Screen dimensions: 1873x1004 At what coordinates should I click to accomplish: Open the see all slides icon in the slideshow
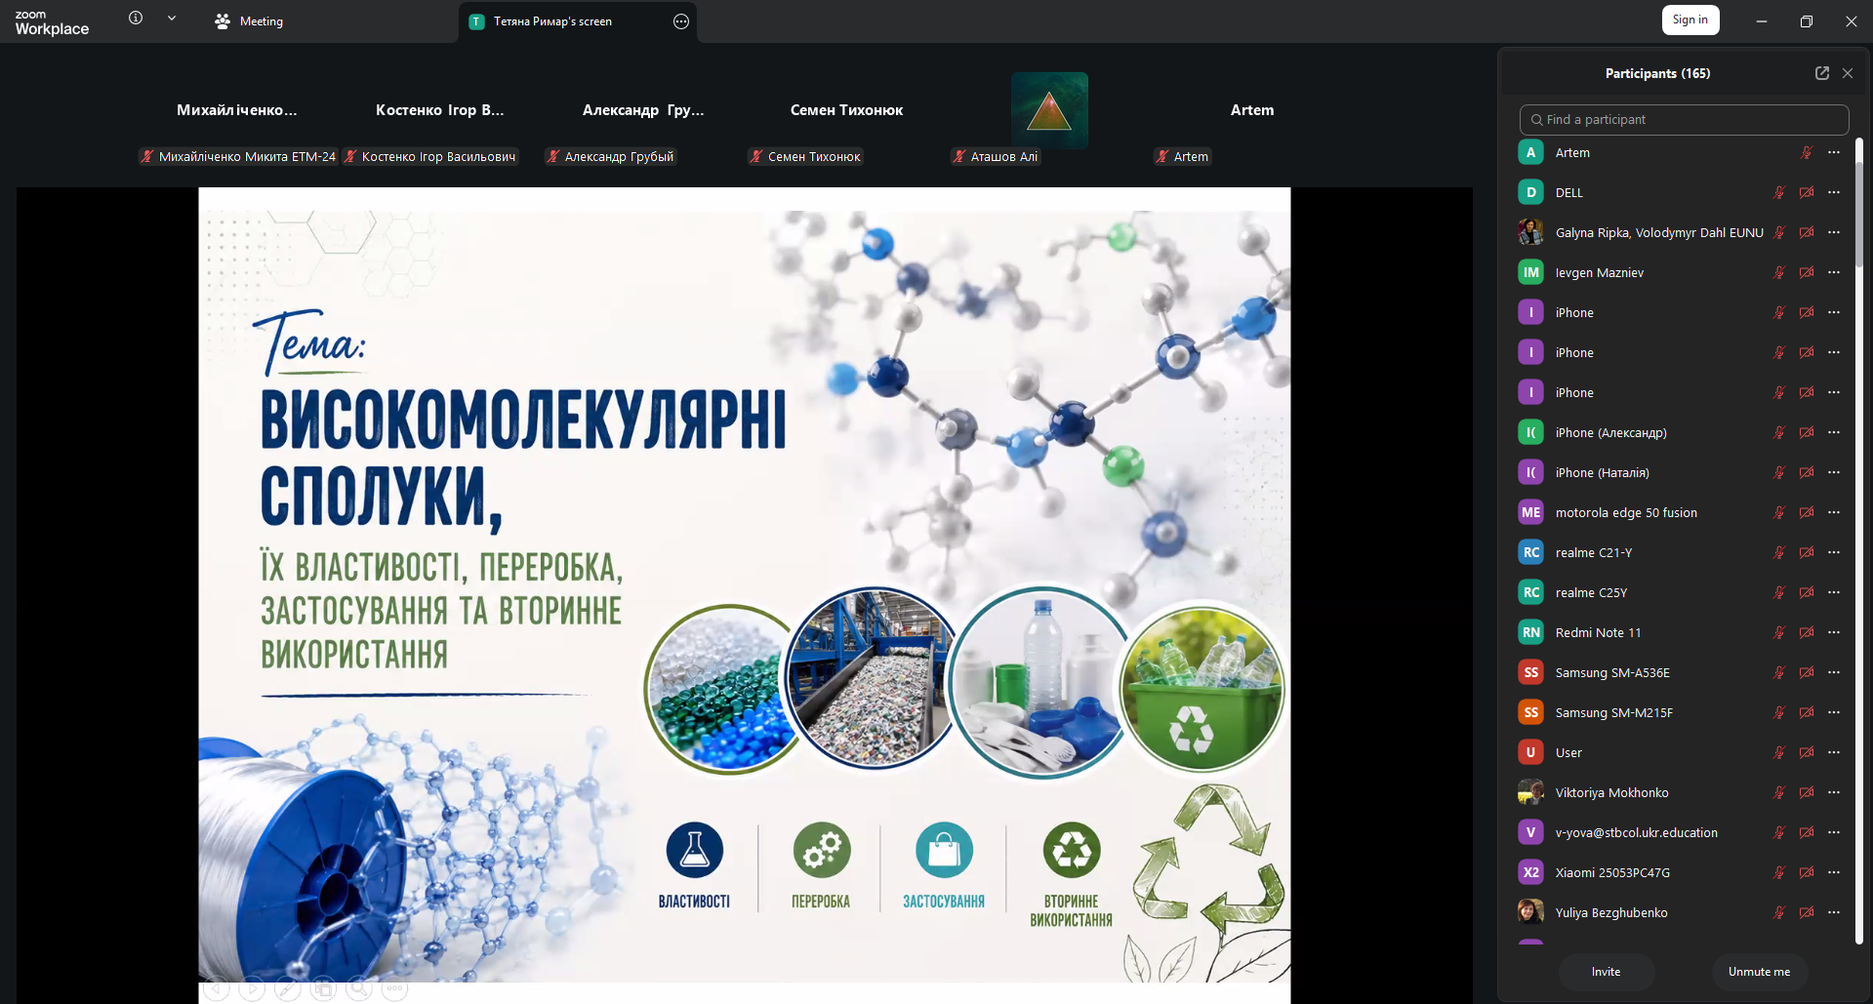point(323,988)
